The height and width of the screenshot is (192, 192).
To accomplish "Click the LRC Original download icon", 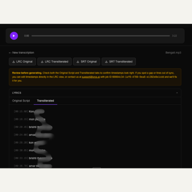I will click(x=13, y=61).
